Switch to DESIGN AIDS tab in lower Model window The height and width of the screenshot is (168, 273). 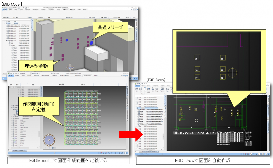click(x=45, y=76)
